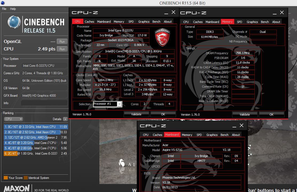Open Memory tab in first CPU-Z window
The height and width of the screenshot is (192, 297).
pos(119,22)
